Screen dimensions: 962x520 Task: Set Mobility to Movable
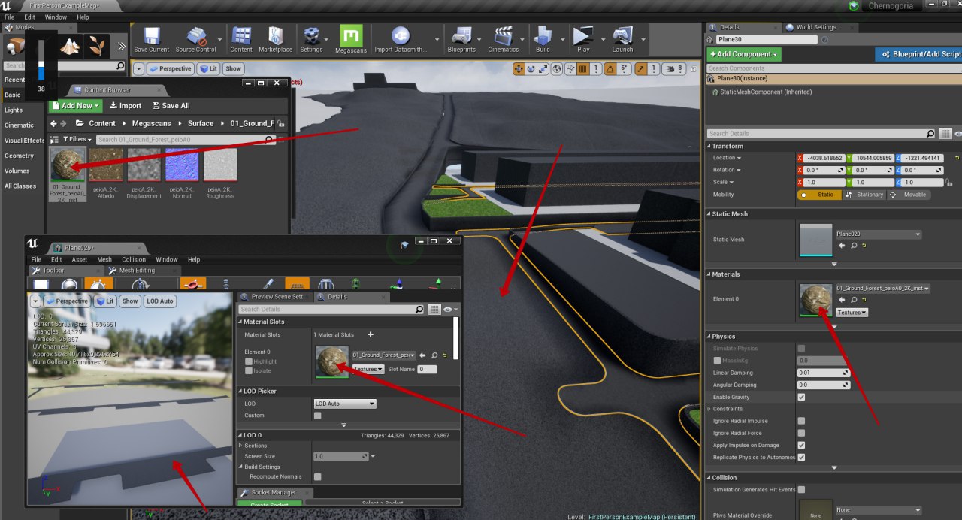click(909, 195)
